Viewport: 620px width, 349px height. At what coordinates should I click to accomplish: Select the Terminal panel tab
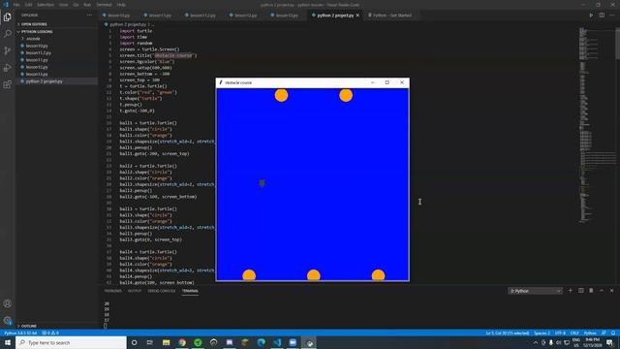[x=190, y=291]
